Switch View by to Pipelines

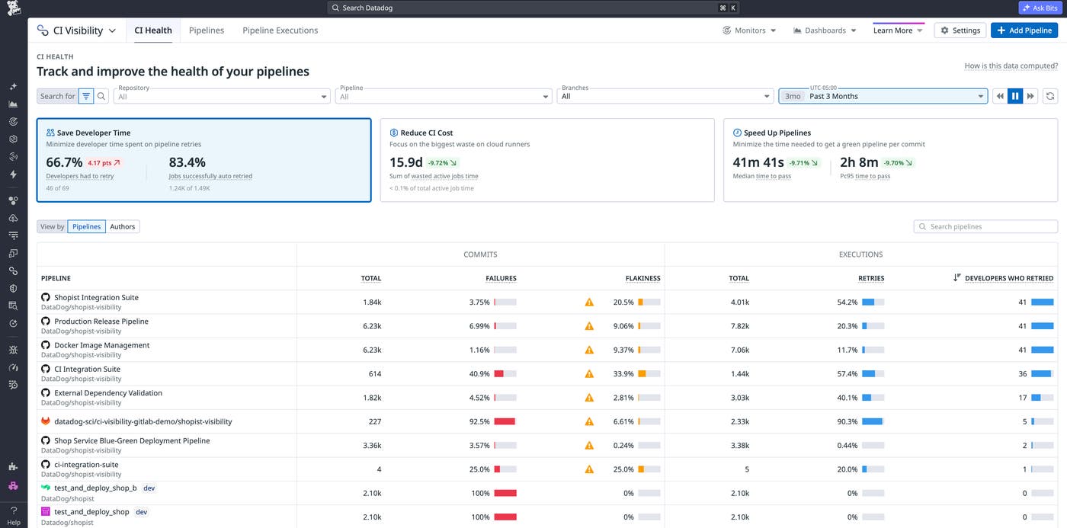pos(87,226)
